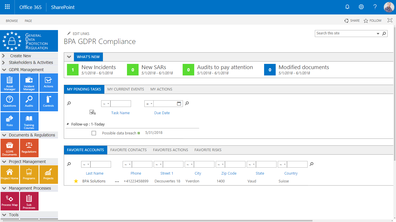This screenshot has width=396, height=222.
Task: Open the help question mark
Action: [x=375, y=7]
